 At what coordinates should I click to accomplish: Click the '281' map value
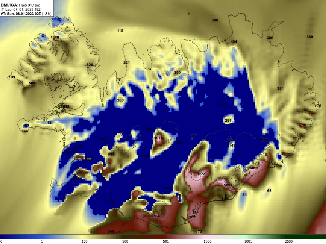pos(228,121)
